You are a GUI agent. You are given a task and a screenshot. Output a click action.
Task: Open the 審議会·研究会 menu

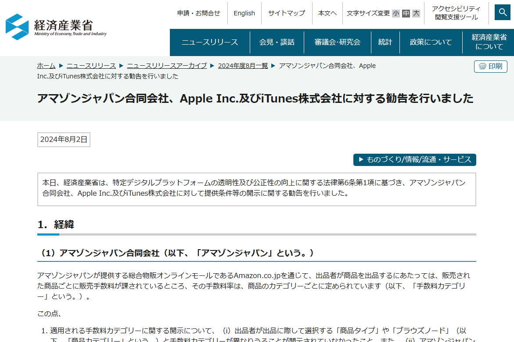[x=337, y=42]
